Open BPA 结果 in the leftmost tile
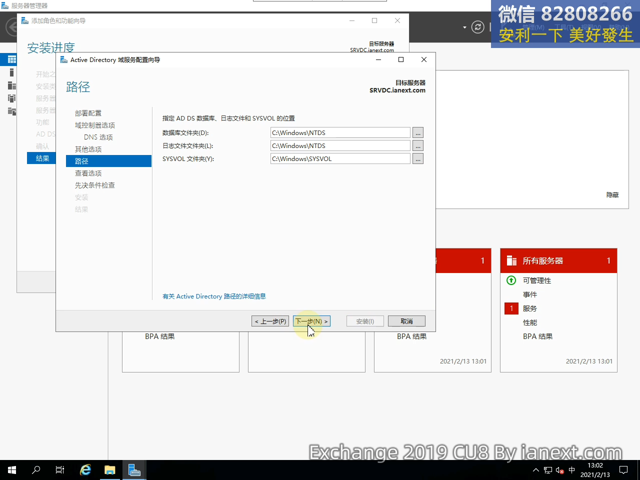The height and width of the screenshot is (480, 640). 160,336
